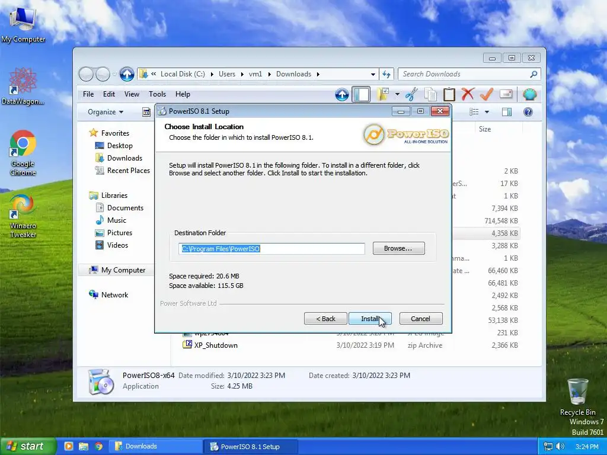The height and width of the screenshot is (455, 607).
Task: Select My Computer in the navigation pane
Action: pyautogui.click(x=123, y=270)
